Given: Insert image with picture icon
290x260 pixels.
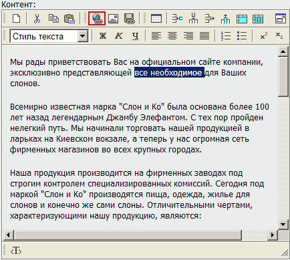Looking at the screenshot, I should [113, 19].
